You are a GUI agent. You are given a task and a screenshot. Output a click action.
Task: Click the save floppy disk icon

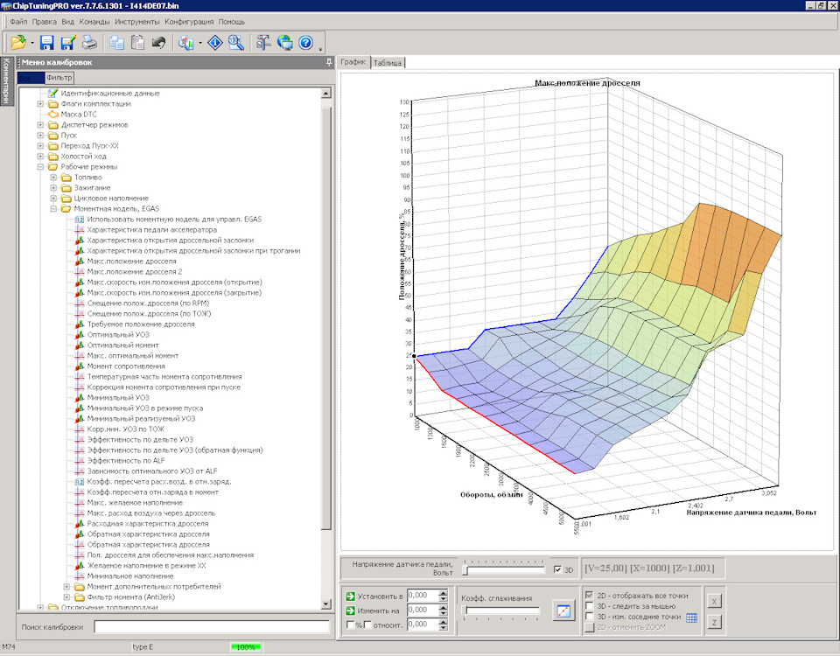[46, 42]
